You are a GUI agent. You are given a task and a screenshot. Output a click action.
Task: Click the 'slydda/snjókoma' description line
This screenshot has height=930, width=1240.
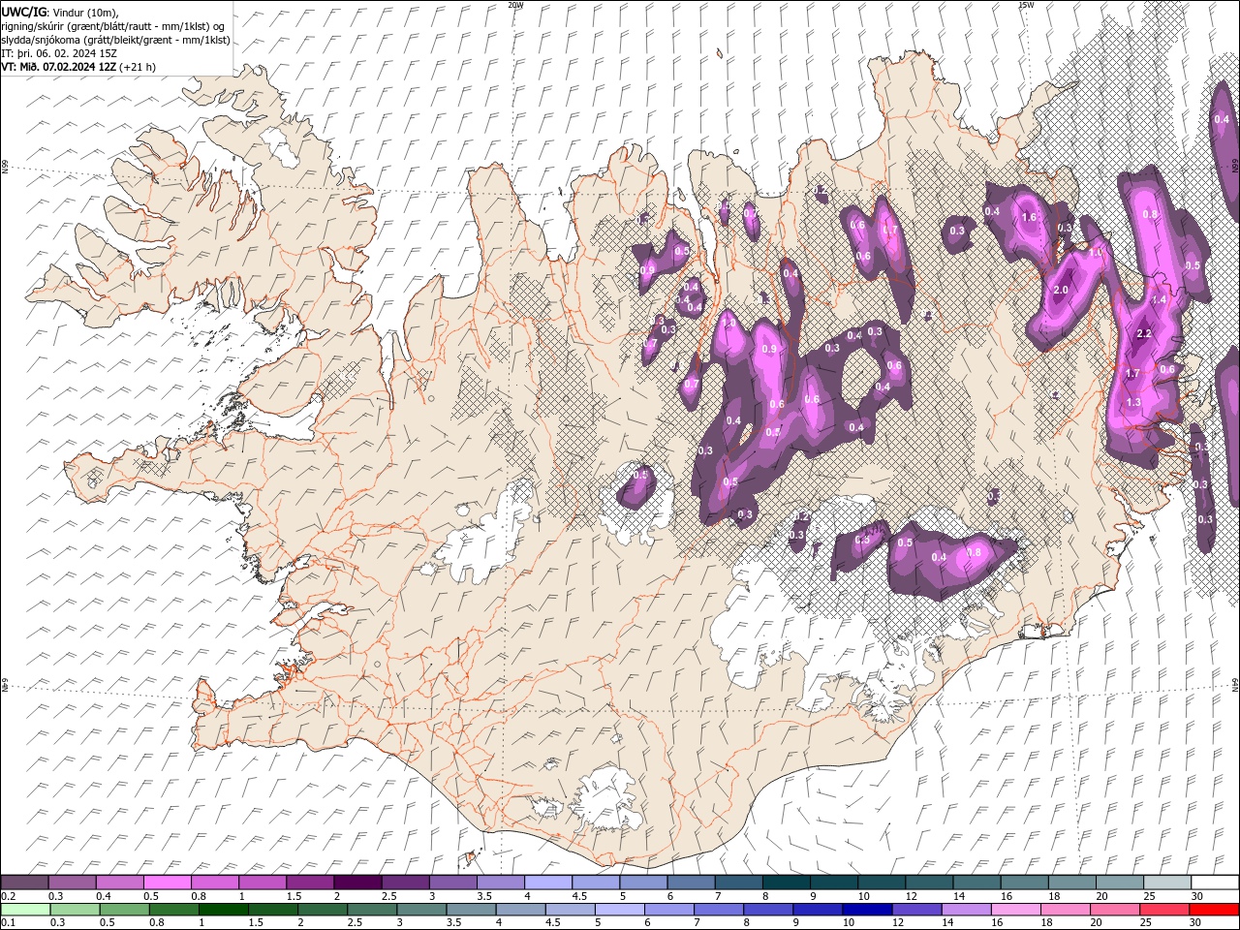[x=116, y=40]
